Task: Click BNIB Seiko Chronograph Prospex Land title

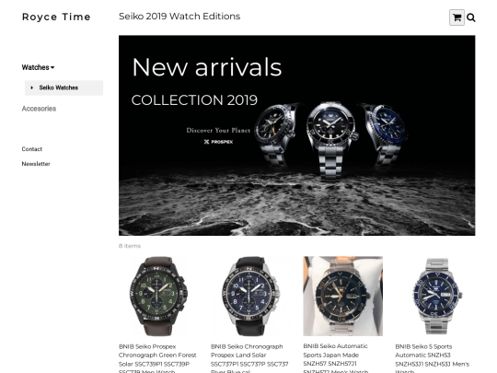Action: coord(249,359)
